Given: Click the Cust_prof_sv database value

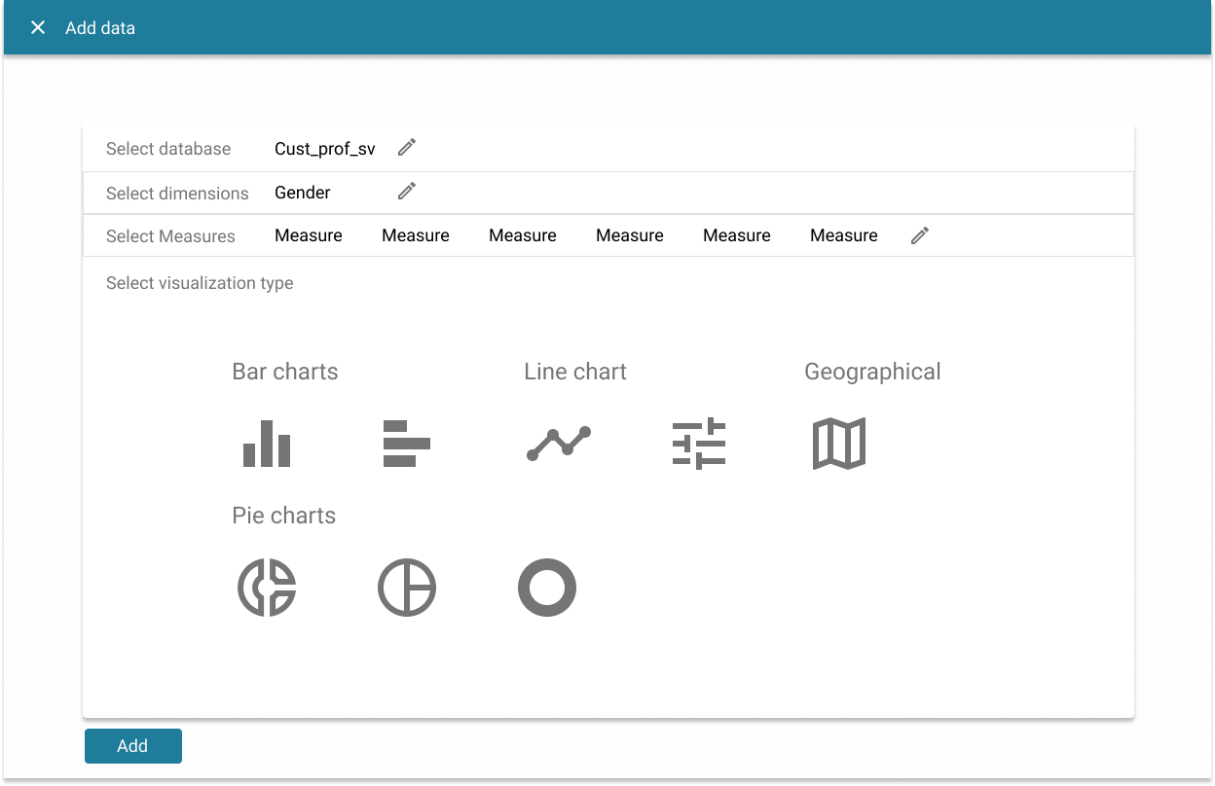Looking at the screenshot, I should (x=325, y=149).
